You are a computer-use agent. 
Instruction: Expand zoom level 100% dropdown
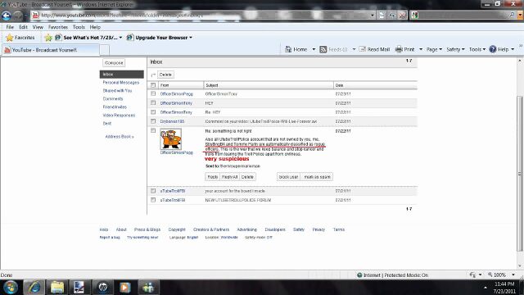(x=513, y=275)
